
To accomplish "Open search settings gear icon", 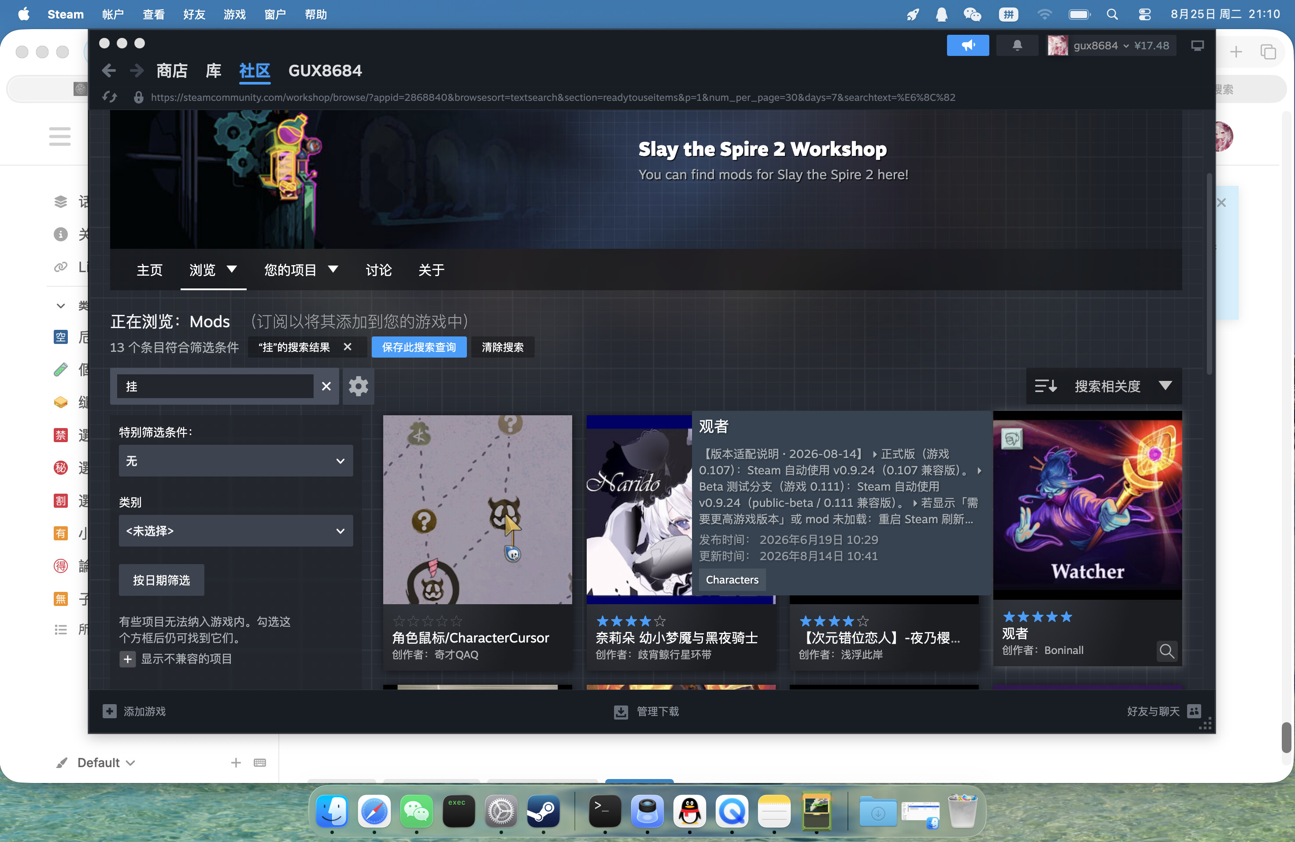I will (x=358, y=386).
